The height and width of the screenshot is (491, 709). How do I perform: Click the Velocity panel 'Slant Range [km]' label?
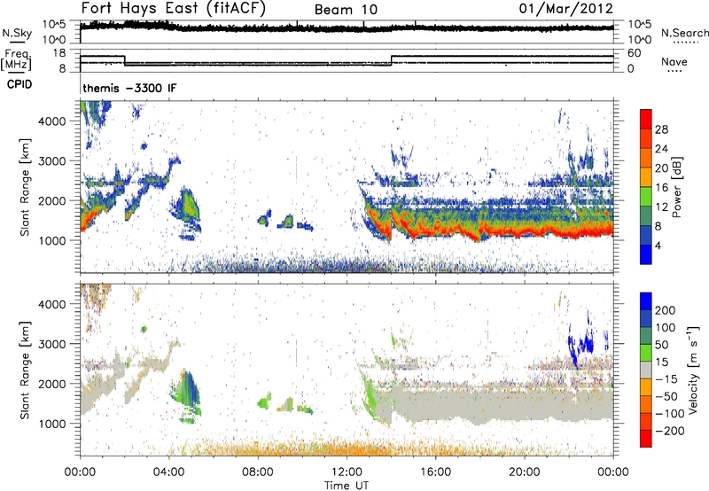[x=25, y=370]
